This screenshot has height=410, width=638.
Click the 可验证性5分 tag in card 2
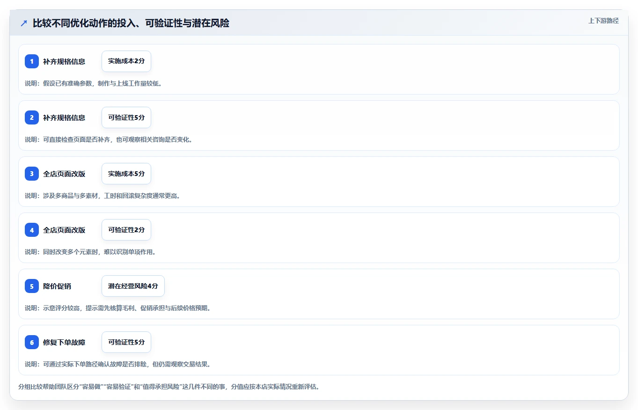(126, 117)
